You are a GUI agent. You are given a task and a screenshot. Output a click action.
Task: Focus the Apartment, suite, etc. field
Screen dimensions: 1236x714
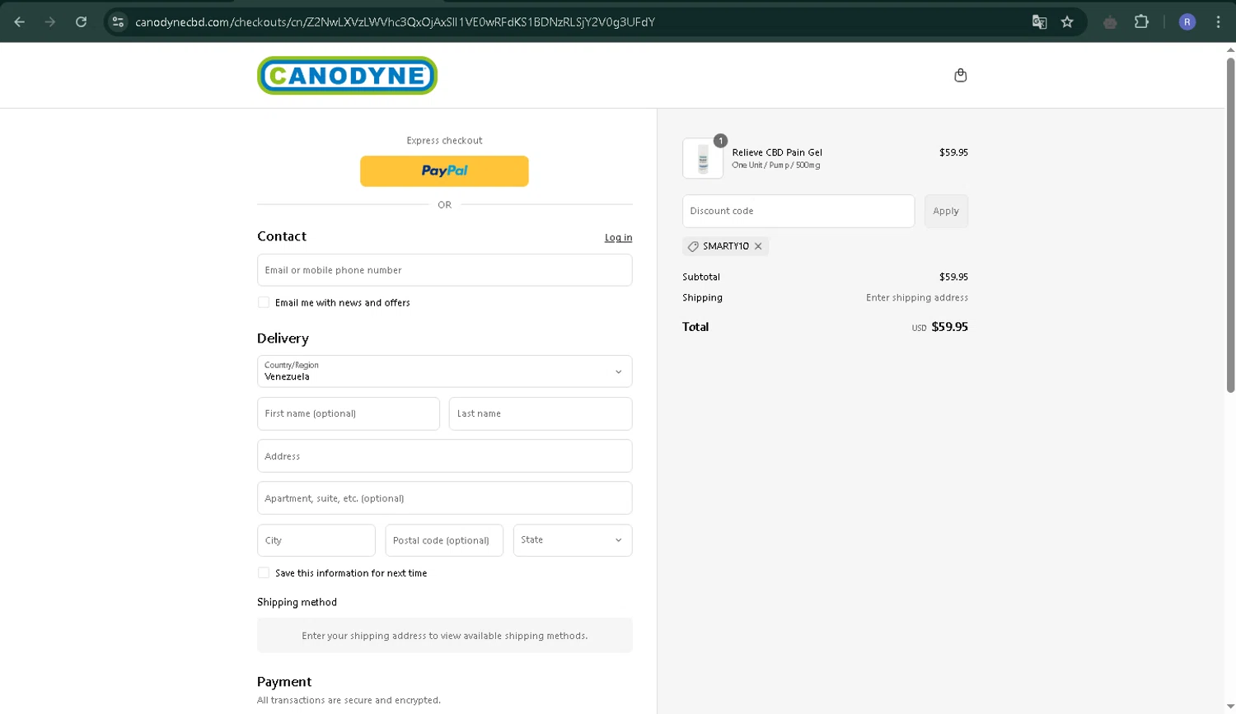click(x=445, y=498)
